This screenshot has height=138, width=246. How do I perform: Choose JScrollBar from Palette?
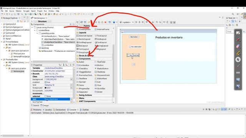(x=100, y=89)
